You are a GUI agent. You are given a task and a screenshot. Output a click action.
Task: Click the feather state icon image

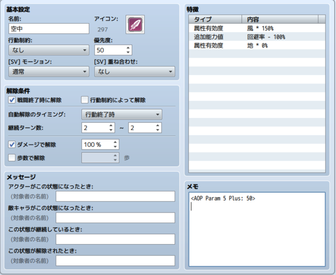(x=135, y=25)
